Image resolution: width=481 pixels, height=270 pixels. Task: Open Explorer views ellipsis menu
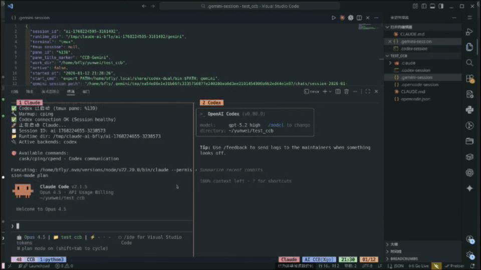tap(454, 18)
